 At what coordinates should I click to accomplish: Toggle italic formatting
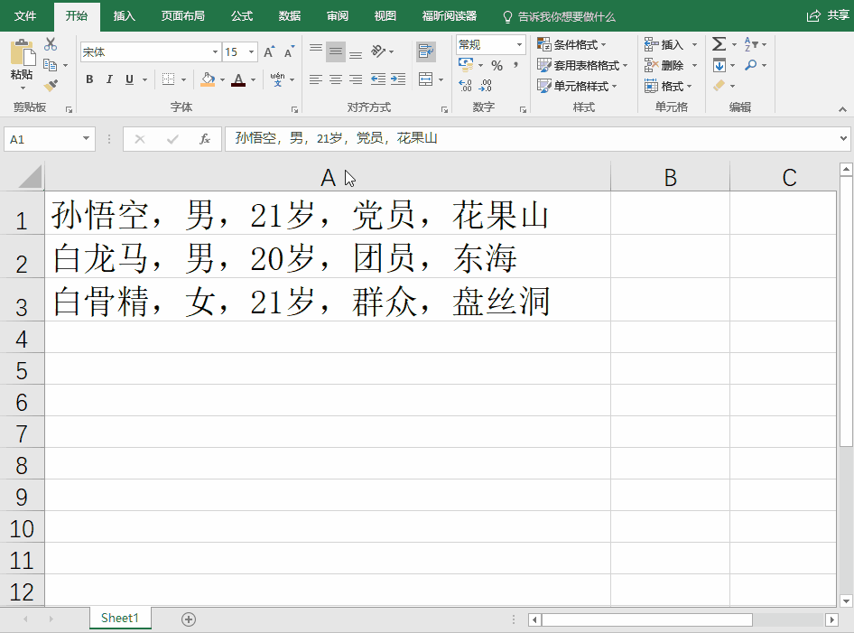tap(107, 80)
